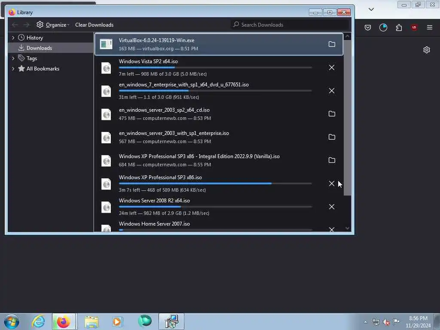Select the VirtualBox-6.0.24-139119-Win.exe entry

219,44
